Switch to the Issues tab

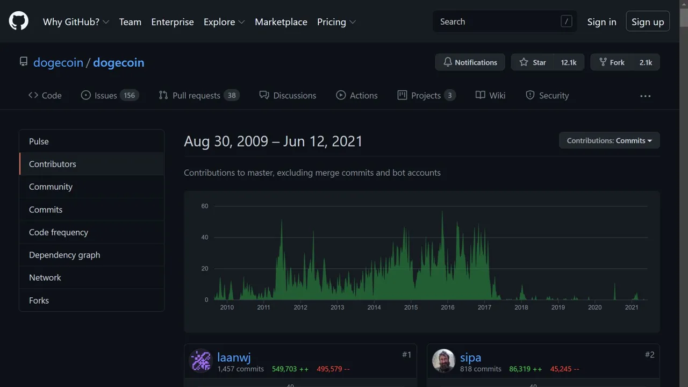click(x=110, y=95)
